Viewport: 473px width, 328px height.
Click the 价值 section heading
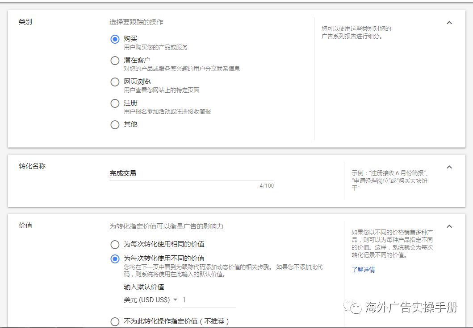pos(25,225)
